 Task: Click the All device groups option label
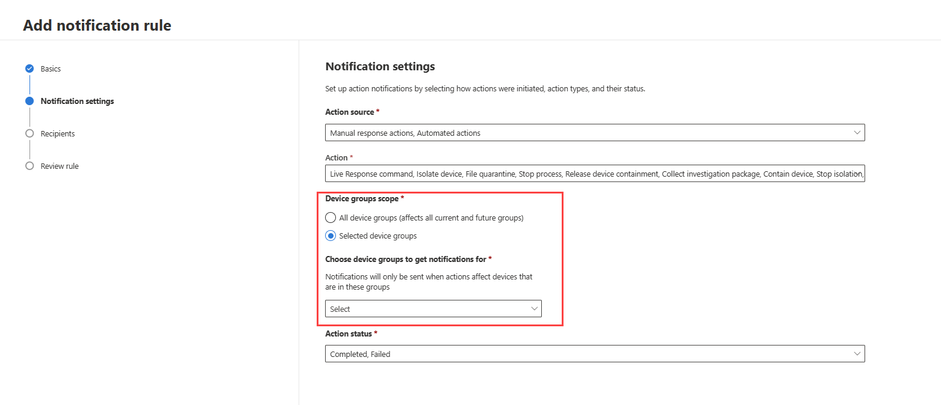pyautogui.click(x=431, y=218)
